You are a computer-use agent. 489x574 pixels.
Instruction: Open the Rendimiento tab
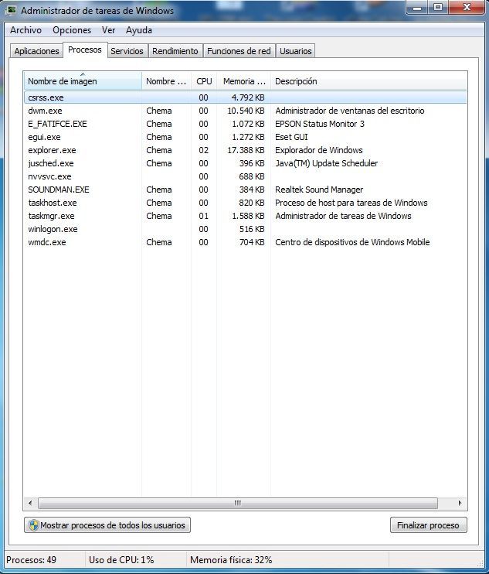(x=175, y=51)
